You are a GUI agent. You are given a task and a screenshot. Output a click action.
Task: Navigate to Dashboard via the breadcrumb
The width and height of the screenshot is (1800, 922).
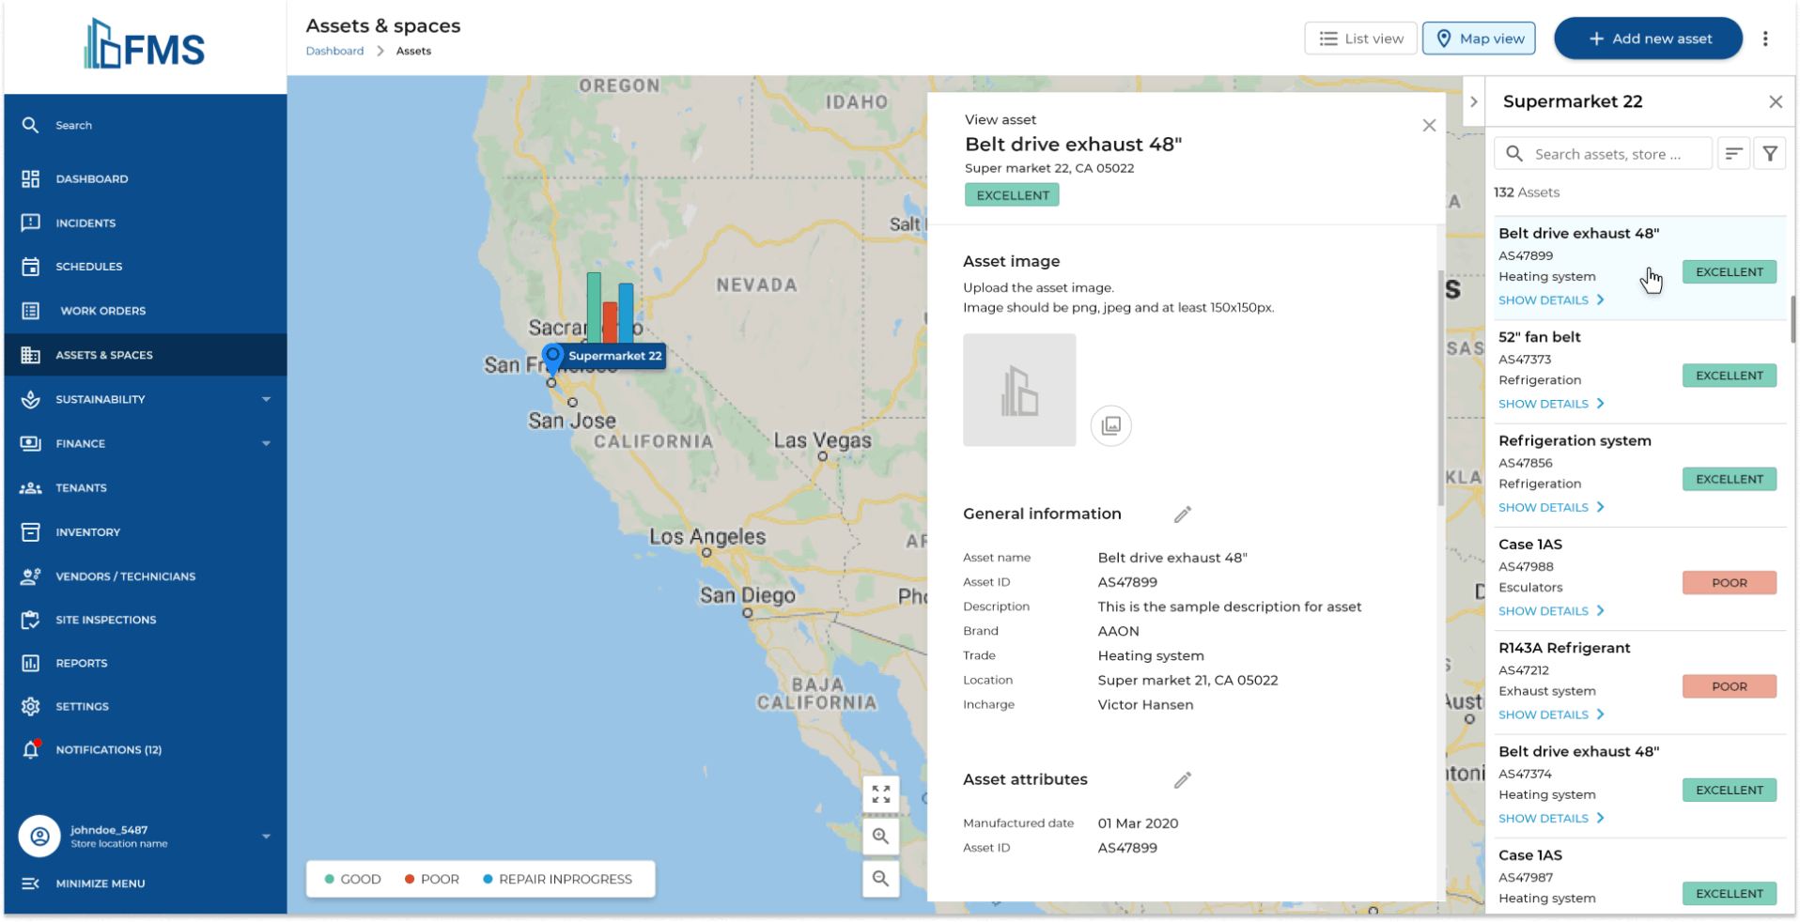[334, 51]
